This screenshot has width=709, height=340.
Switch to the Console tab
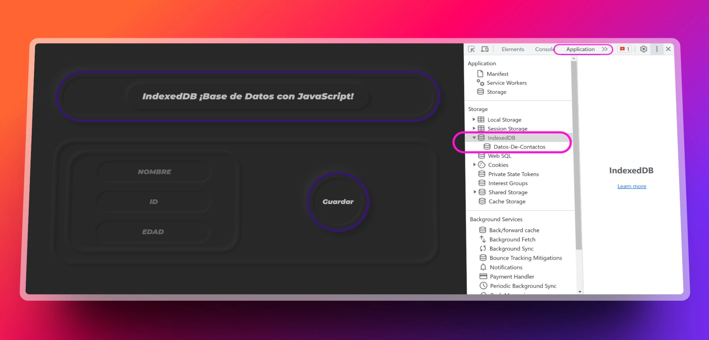point(544,49)
